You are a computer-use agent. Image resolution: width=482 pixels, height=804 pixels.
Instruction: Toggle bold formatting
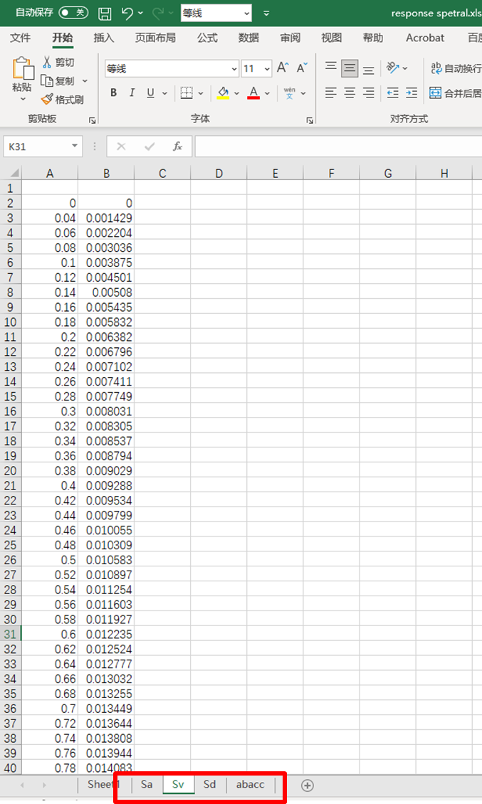(x=113, y=92)
